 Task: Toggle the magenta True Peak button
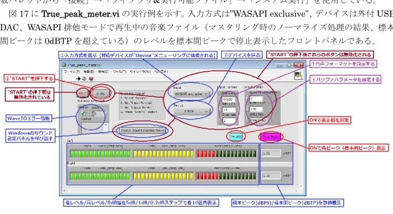[270, 137]
